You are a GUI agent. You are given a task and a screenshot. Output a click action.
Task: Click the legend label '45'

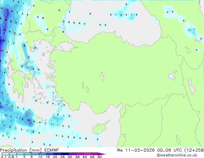click(x=92, y=157)
